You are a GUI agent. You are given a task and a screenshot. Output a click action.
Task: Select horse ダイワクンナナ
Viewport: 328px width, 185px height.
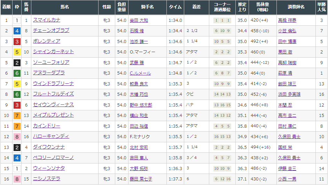[49, 147]
